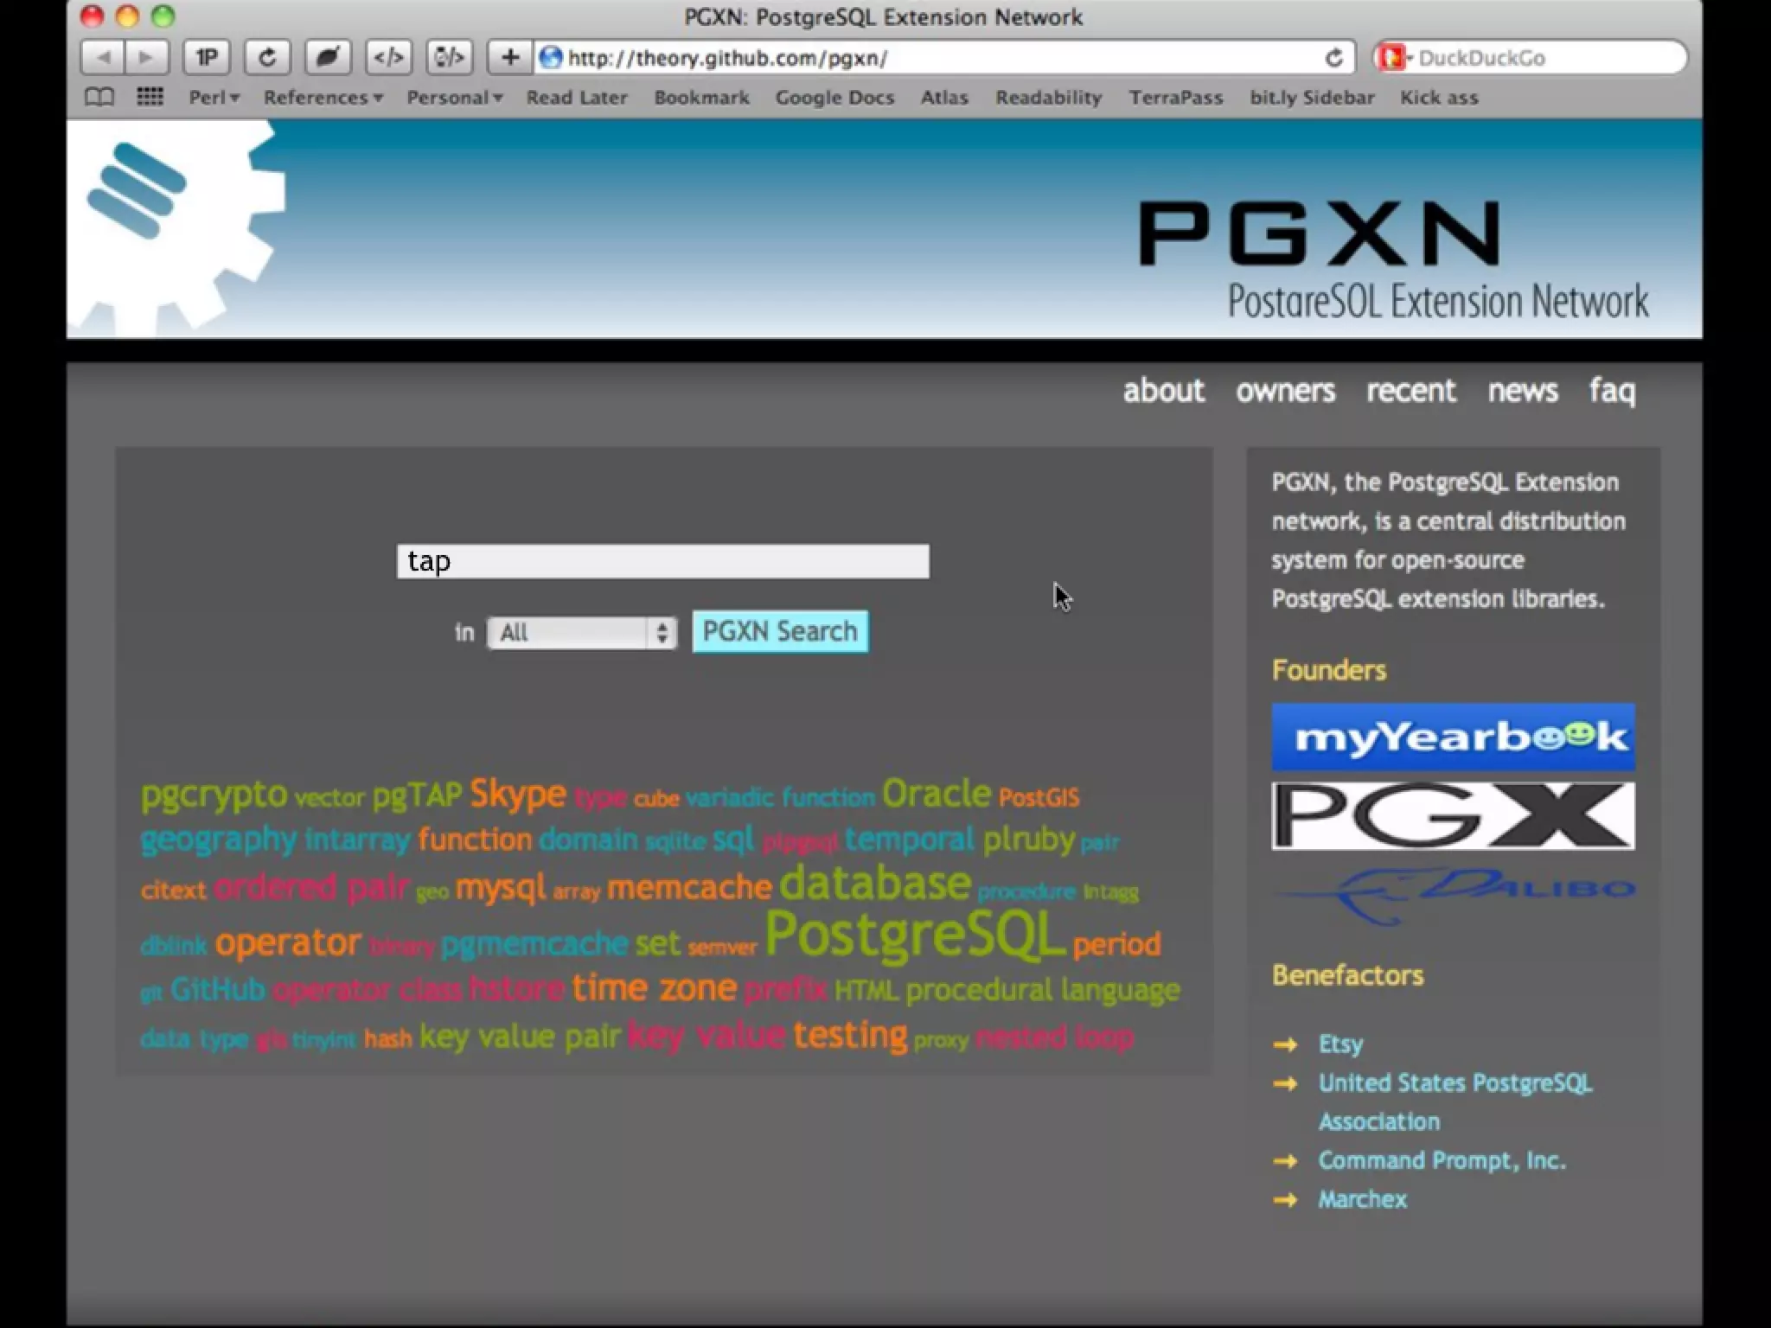
Task: Click the leaf-shaped toolbar icon
Action: click(x=328, y=58)
